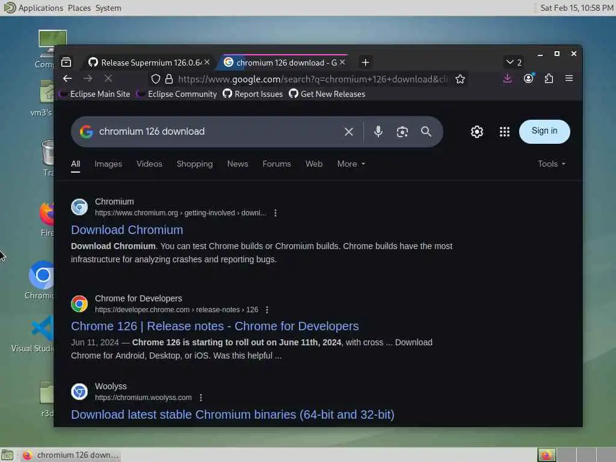Go back using the browser back arrow
This screenshot has width=616, height=462.
(x=67, y=79)
